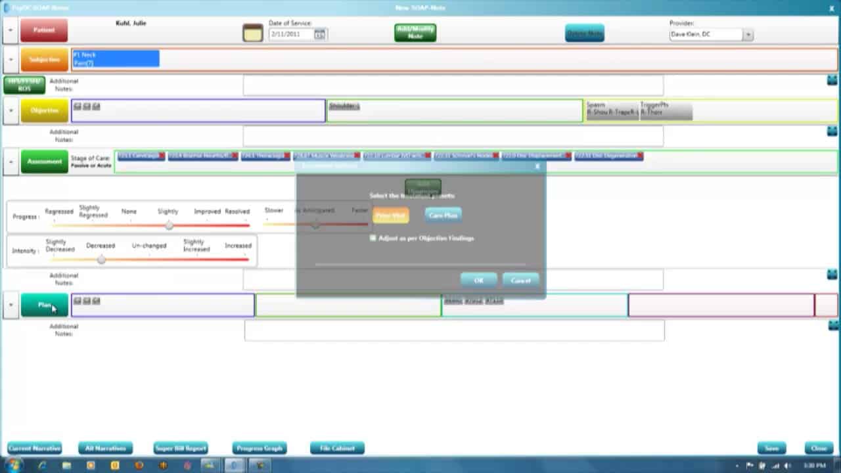
Task: Click the Shoulder entry in Objective
Action: pyautogui.click(x=344, y=106)
